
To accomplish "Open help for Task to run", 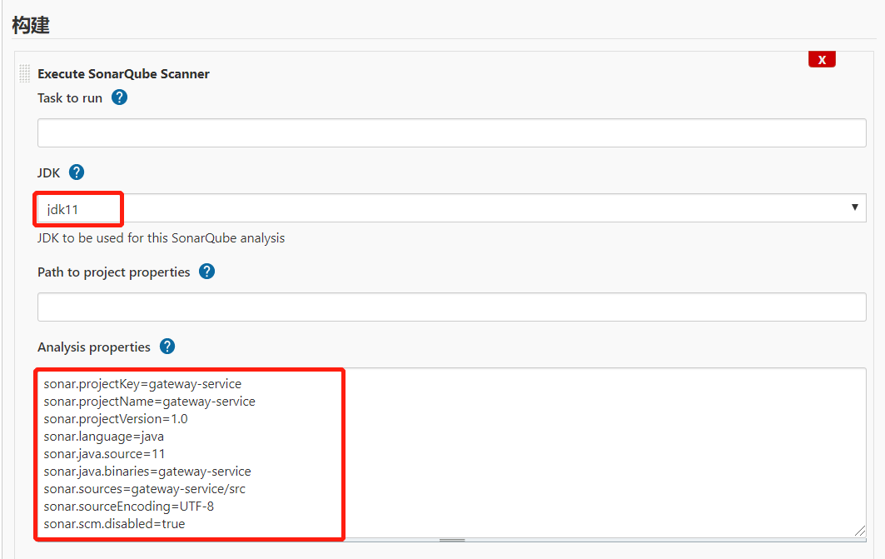I will [x=119, y=97].
